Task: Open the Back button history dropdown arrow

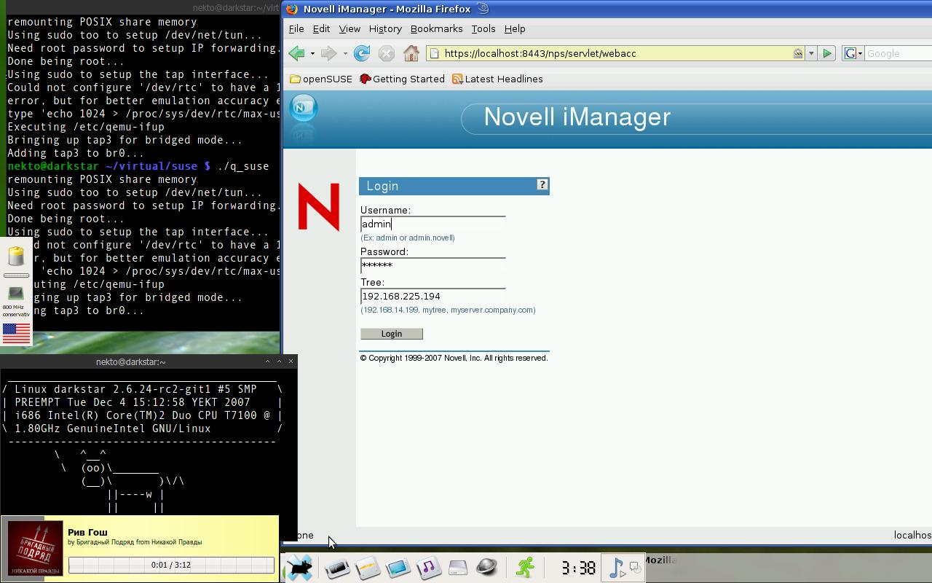Action: coord(312,53)
